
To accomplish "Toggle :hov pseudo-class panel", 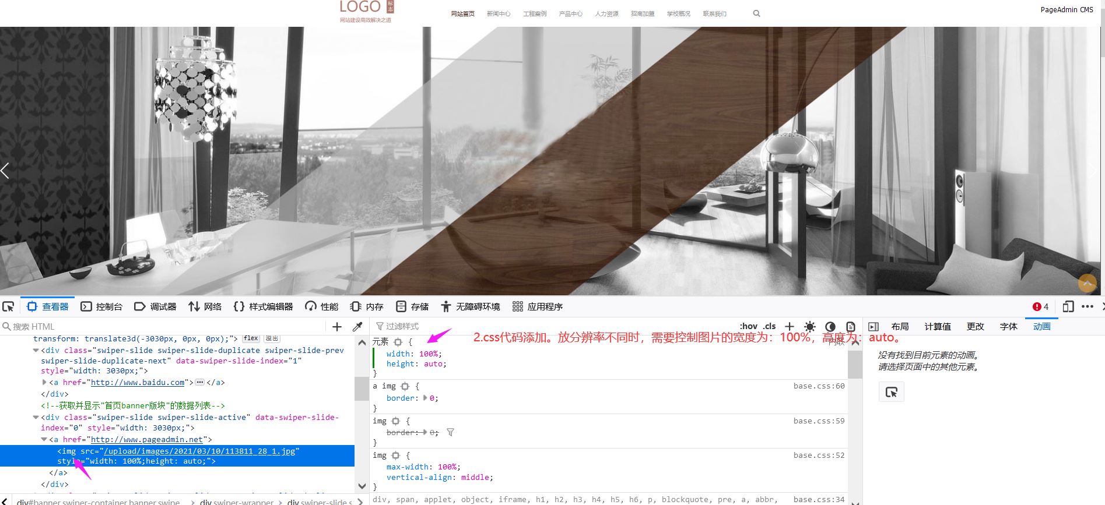I will [x=749, y=326].
